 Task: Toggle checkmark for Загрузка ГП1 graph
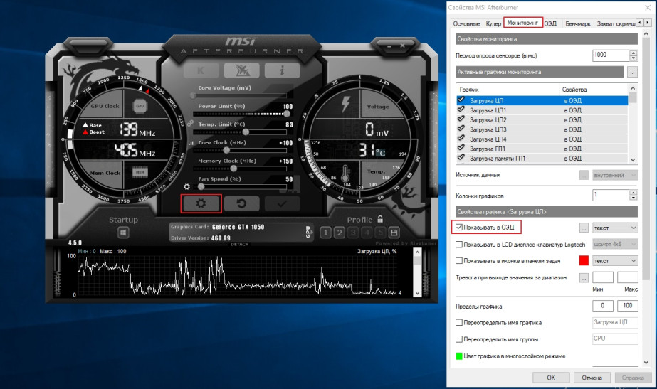coord(461,148)
